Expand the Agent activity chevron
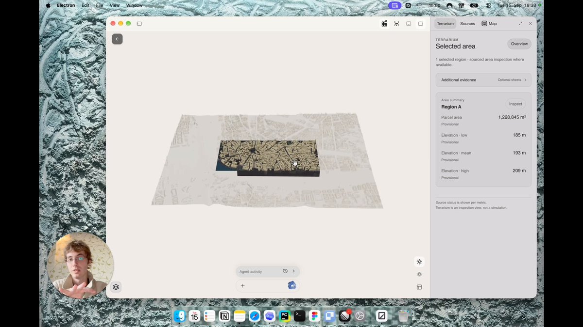Image resolution: width=583 pixels, height=327 pixels. tap(293, 271)
